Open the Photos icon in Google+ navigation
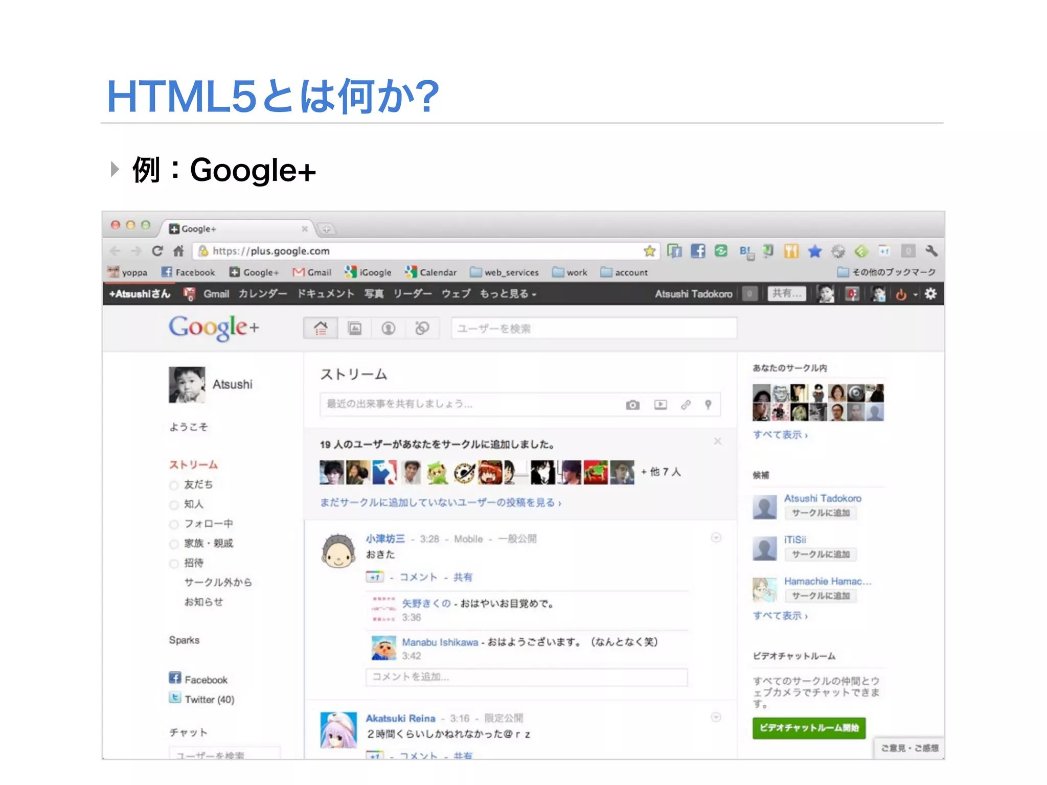Viewport: 1047px width, 785px height. [355, 328]
